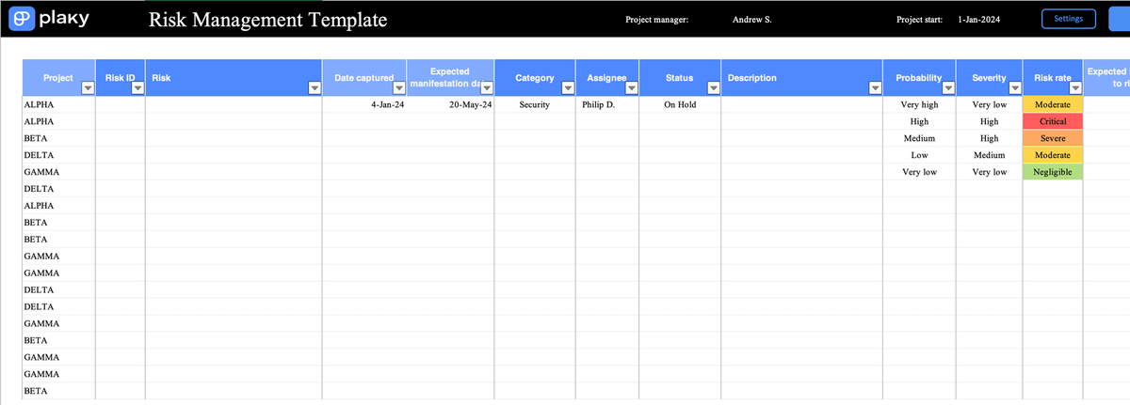Click the Plaky logo icon
The height and width of the screenshot is (405, 1130).
[23, 19]
